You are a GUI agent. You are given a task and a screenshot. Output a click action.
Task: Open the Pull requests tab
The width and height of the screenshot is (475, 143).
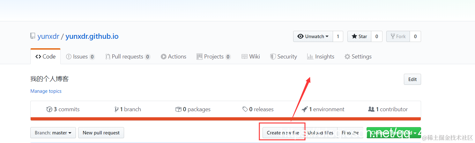point(128,57)
